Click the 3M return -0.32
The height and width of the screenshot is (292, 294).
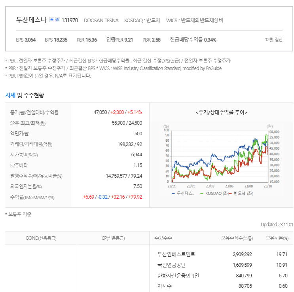[x=102, y=197]
